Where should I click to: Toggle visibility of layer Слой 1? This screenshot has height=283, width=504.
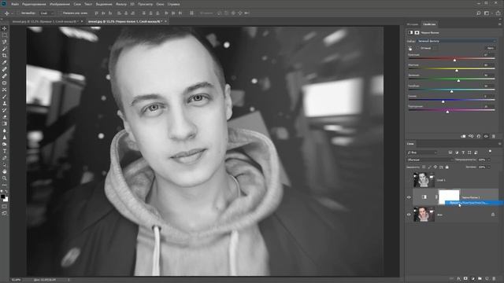coord(409,180)
